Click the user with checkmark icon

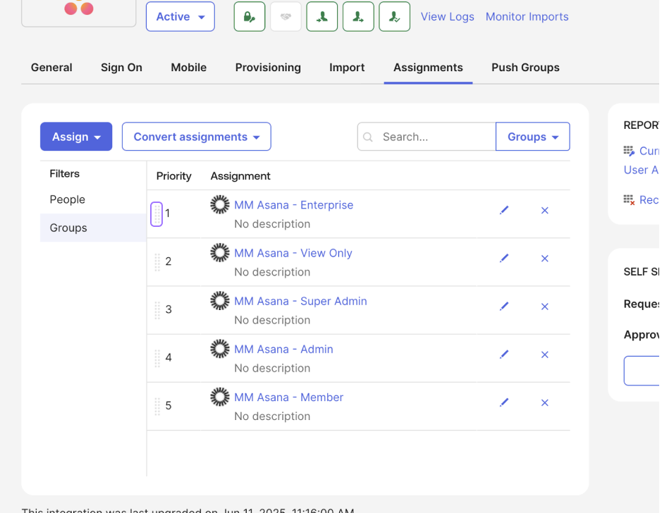click(394, 17)
